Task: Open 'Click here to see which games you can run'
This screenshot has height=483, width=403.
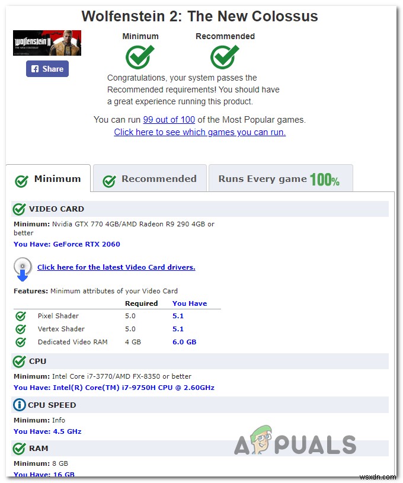Action: (x=200, y=132)
